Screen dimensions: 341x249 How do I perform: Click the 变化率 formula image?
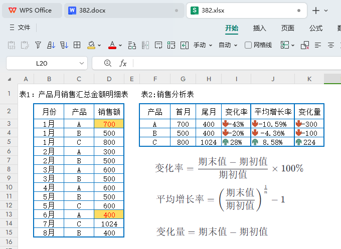coord(229,168)
